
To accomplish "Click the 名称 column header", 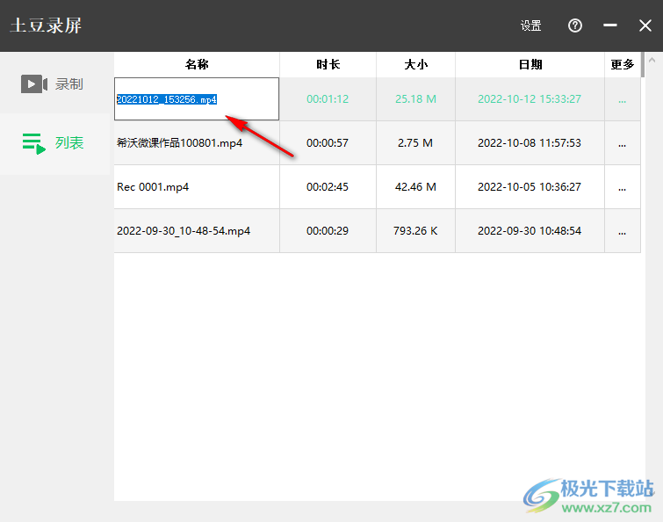I will point(197,65).
